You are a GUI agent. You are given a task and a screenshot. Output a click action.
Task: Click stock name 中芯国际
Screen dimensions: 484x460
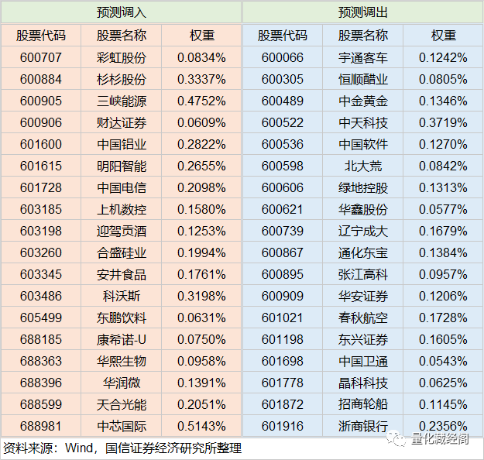click(x=122, y=427)
